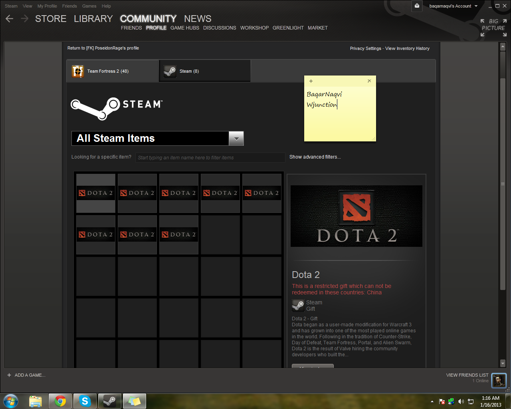Open the FRIENDS sub-tab
Screen dimensions: 511x409
click(131, 28)
